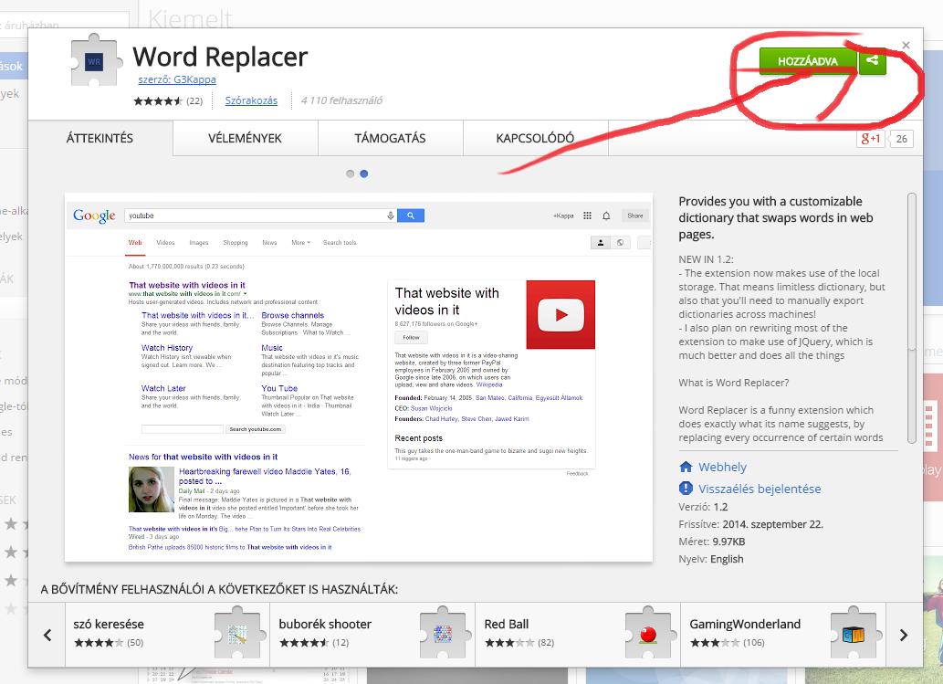Viewport: 943px width, 684px height.
Task: Click the 'Frissítve: 2014. szeptember 22.' text
Action: pos(750,524)
